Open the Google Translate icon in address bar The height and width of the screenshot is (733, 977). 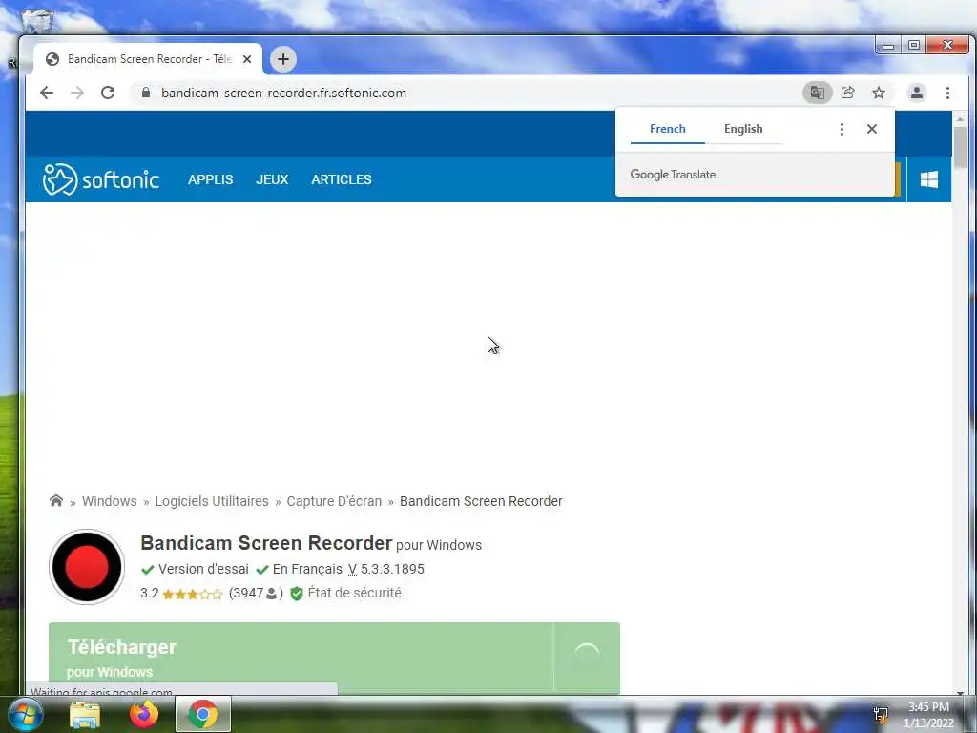(817, 93)
